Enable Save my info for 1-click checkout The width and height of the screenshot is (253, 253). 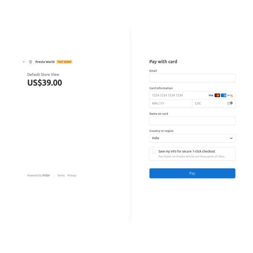154,151
